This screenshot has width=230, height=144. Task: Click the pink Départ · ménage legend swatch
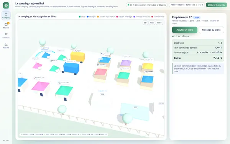click(117, 17)
